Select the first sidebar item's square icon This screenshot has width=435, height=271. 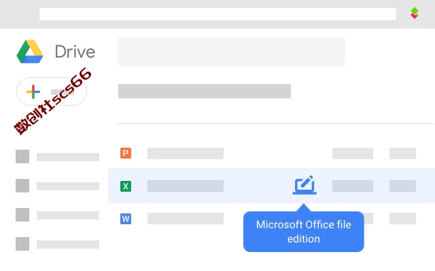point(22,157)
